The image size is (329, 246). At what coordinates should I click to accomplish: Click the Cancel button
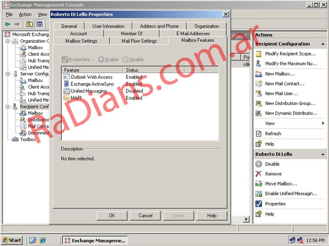145,216
